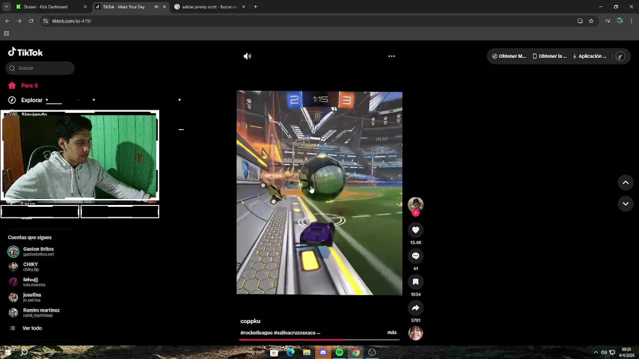639x359 pixels.
Task: Show hidden system tray icons
Action: tap(596, 353)
